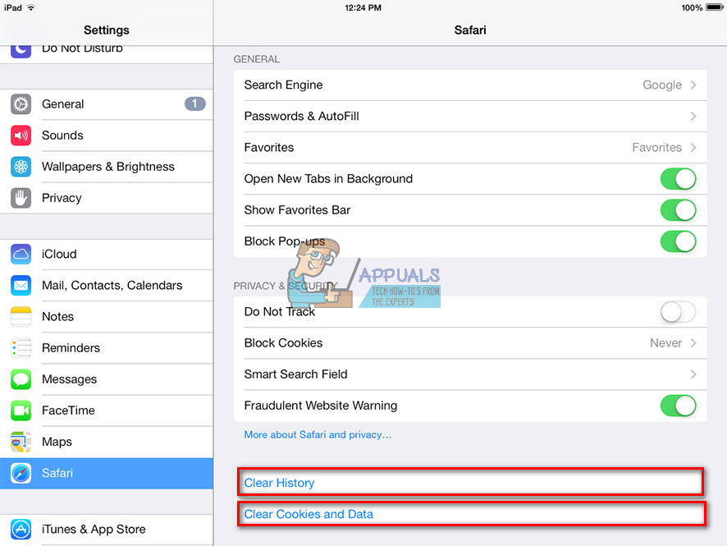Select Mail, Contacts, Calendars in sidebar

107,285
